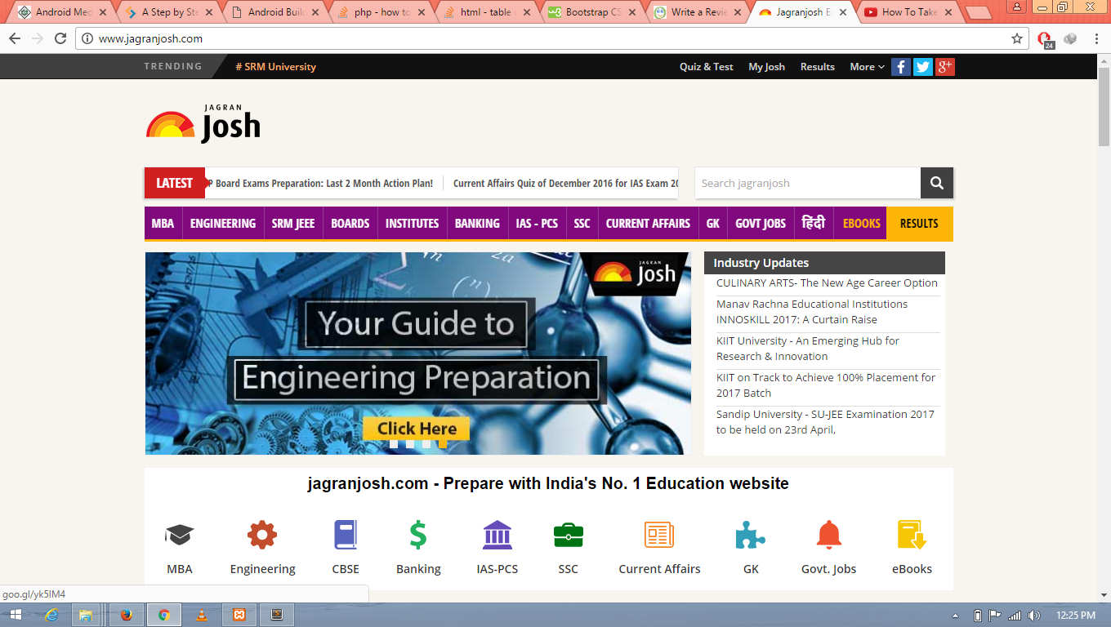Open the My Josh link
Image resolution: width=1111 pixels, height=627 pixels.
(x=766, y=67)
